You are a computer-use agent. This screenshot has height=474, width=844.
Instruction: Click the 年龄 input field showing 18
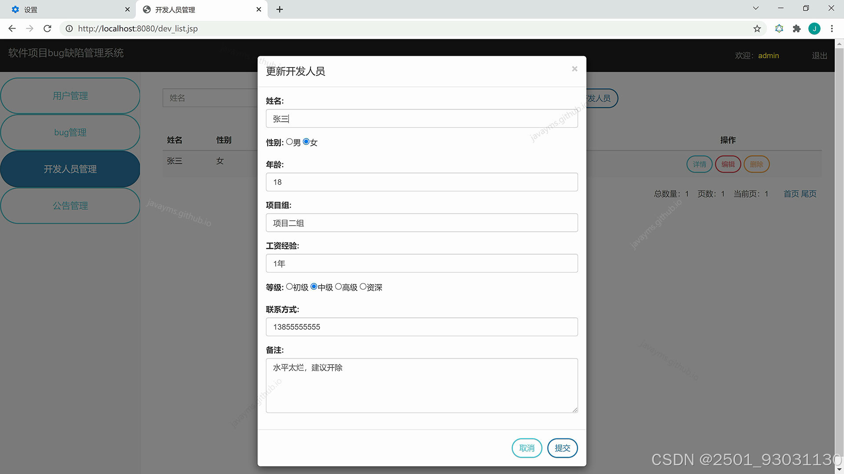(x=422, y=182)
